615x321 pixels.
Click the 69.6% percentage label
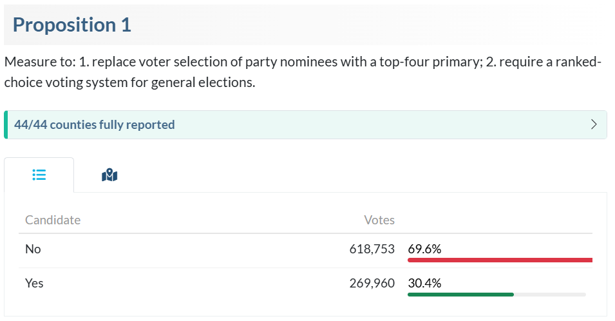tap(425, 249)
